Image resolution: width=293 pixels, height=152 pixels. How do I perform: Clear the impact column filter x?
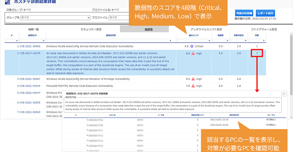pyautogui.click(x=227, y=40)
